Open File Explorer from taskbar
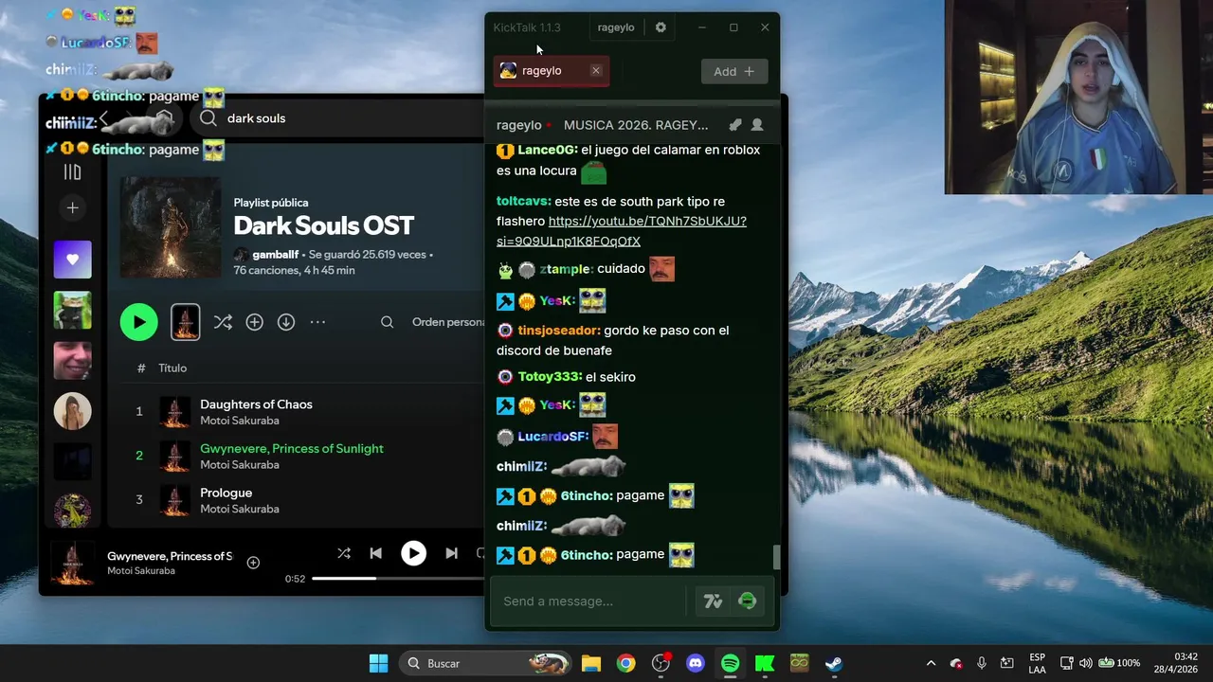 click(591, 663)
